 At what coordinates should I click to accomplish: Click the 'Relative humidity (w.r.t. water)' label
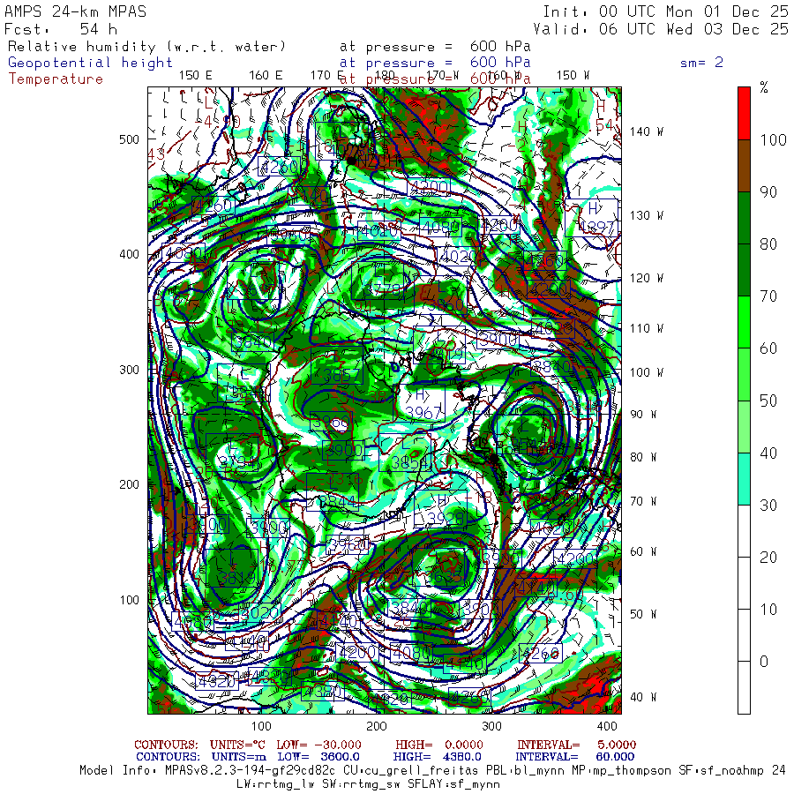(146, 47)
